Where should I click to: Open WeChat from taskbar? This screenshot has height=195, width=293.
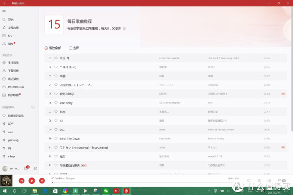tap(106, 191)
